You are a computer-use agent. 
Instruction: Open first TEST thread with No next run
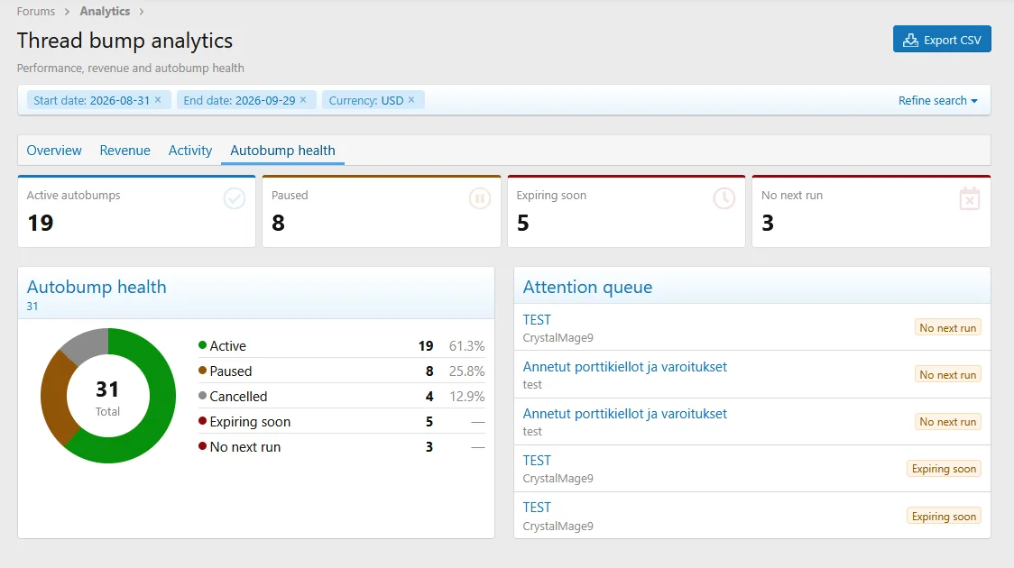click(537, 320)
